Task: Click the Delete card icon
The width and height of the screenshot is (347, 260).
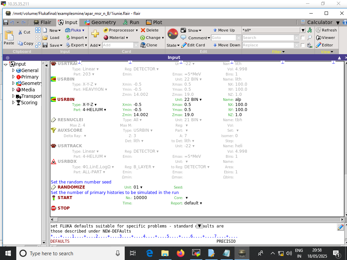Action: [x=143, y=30]
